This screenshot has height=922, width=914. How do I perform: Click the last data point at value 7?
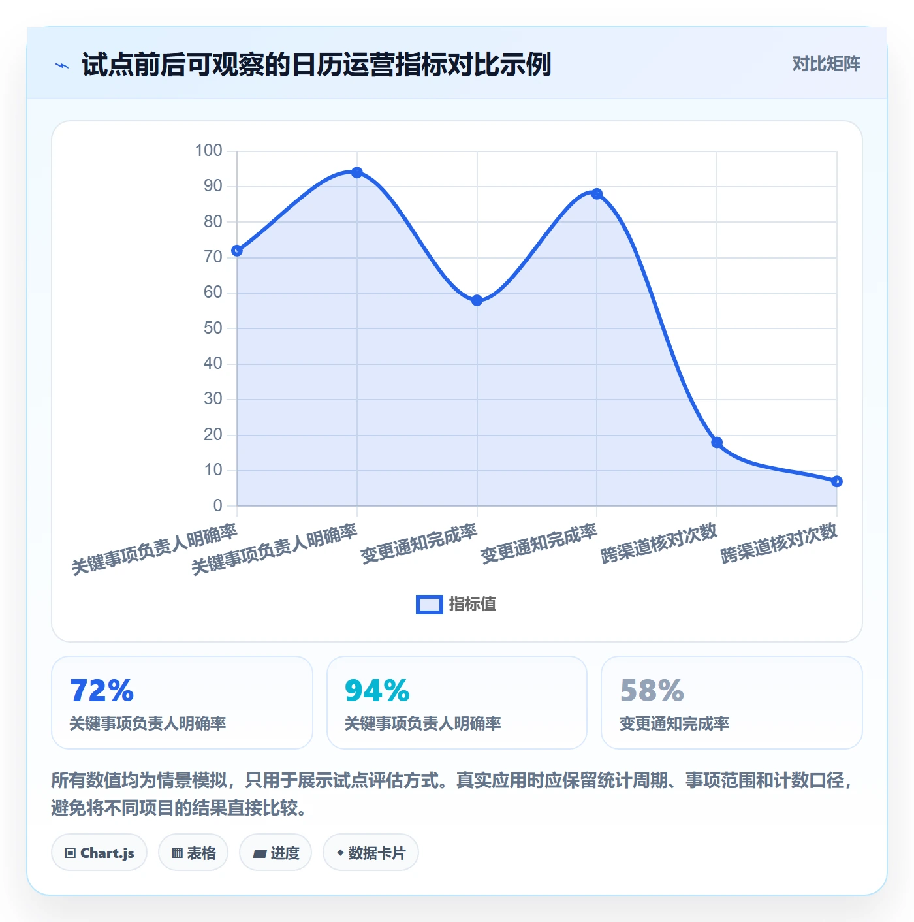(837, 481)
